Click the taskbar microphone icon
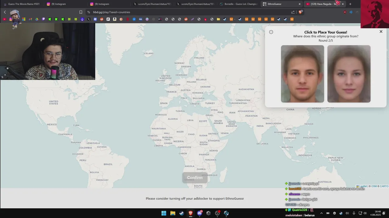 [354, 213]
